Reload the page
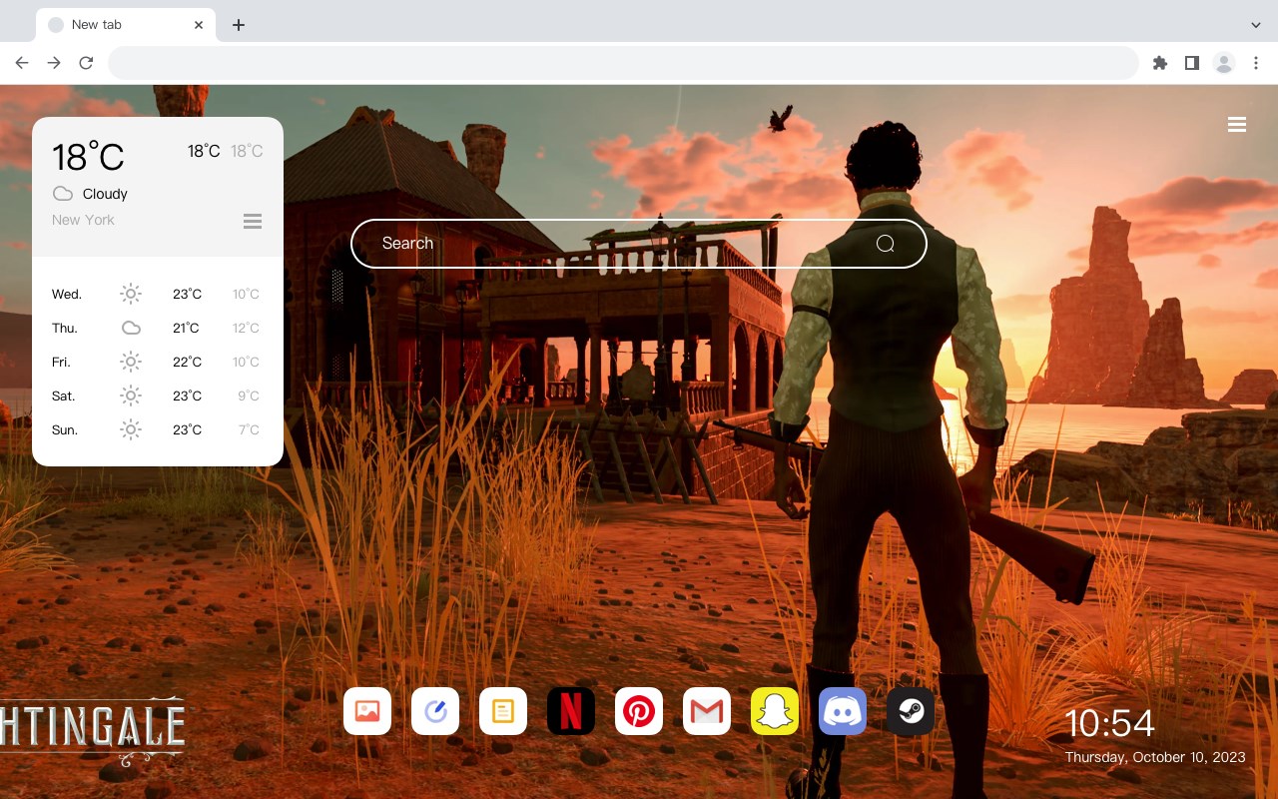The image size is (1278, 799). click(86, 63)
